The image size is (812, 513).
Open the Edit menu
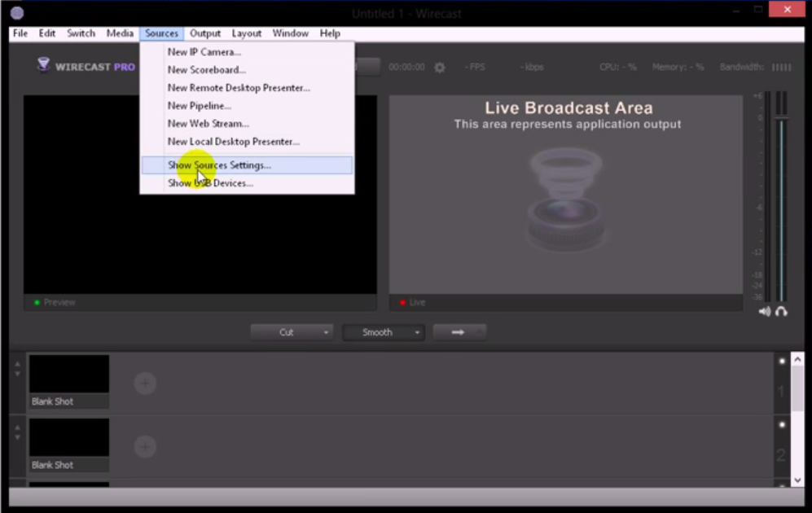tap(47, 33)
